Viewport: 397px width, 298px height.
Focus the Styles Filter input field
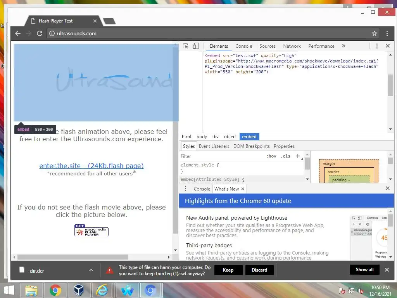[221, 156]
